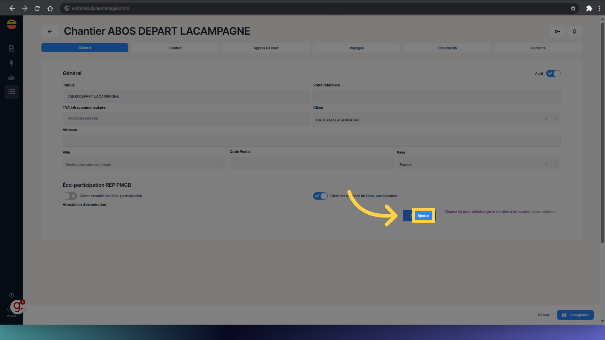The width and height of the screenshot is (605, 340).
Task: Click the Adresse input field
Action: pos(311,141)
